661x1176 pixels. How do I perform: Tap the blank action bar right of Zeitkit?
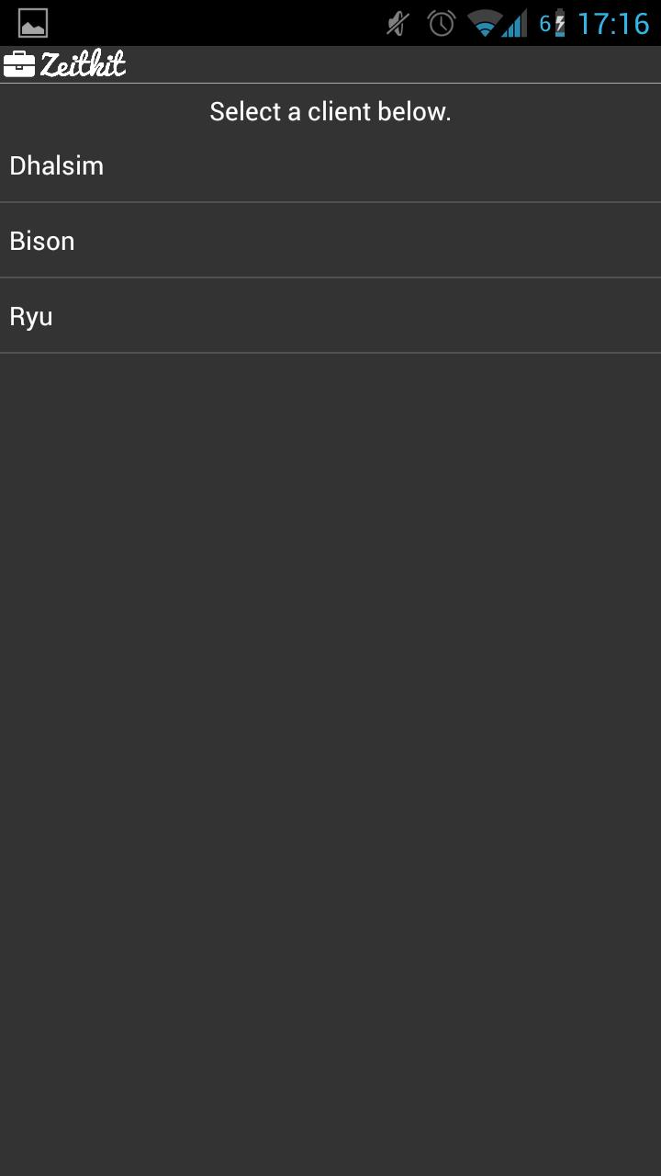(x=395, y=63)
